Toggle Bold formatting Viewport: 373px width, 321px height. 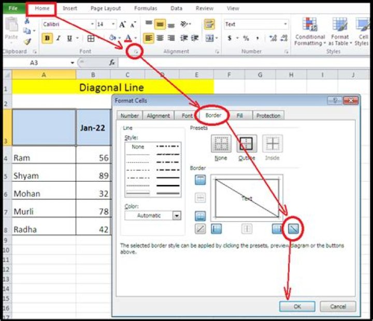click(47, 38)
